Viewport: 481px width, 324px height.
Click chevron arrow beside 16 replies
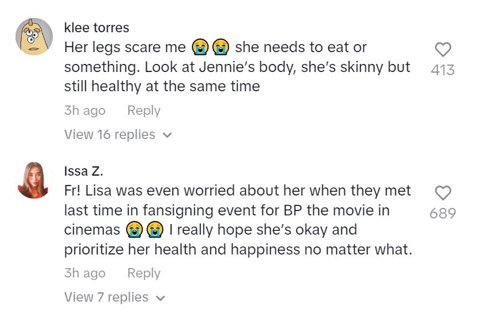[166, 135]
